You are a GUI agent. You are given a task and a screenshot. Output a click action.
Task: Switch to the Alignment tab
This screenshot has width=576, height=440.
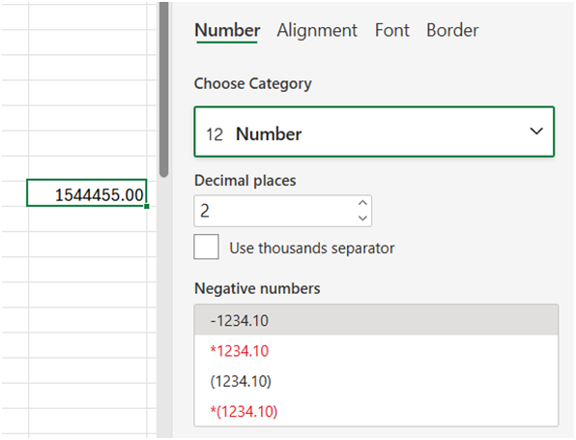click(x=317, y=30)
